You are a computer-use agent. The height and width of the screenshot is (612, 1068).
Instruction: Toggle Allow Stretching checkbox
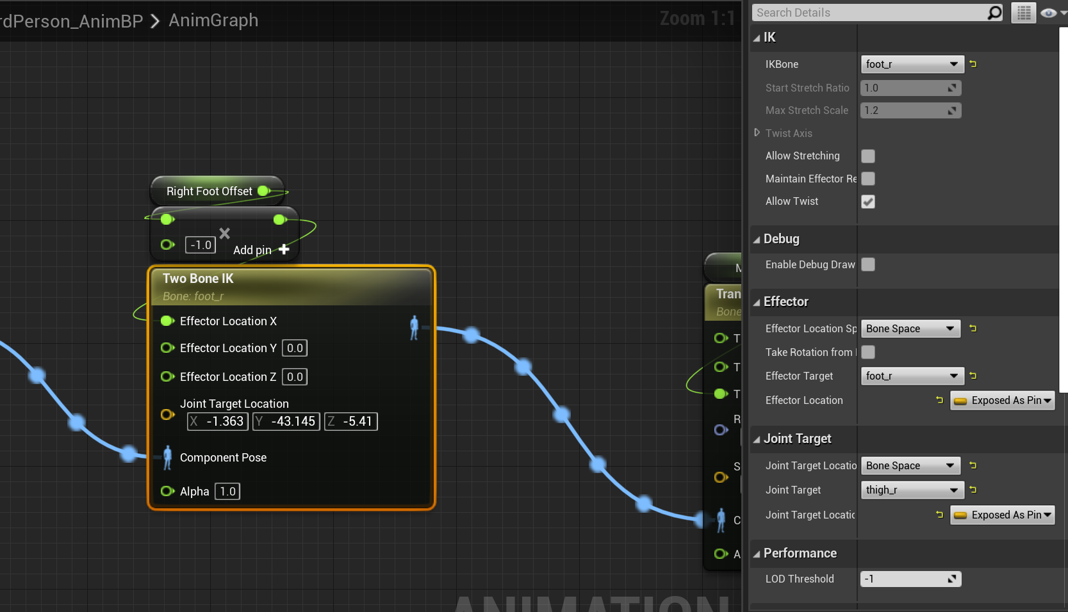tap(868, 156)
